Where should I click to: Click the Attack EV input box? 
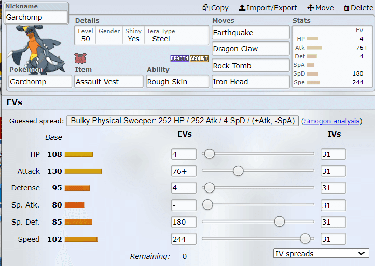point(184,171)
